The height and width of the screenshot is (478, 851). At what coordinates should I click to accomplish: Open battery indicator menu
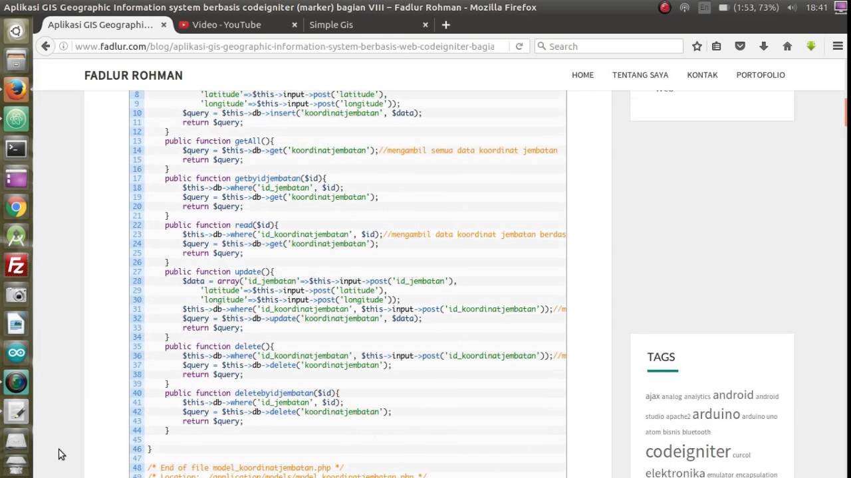749,7
